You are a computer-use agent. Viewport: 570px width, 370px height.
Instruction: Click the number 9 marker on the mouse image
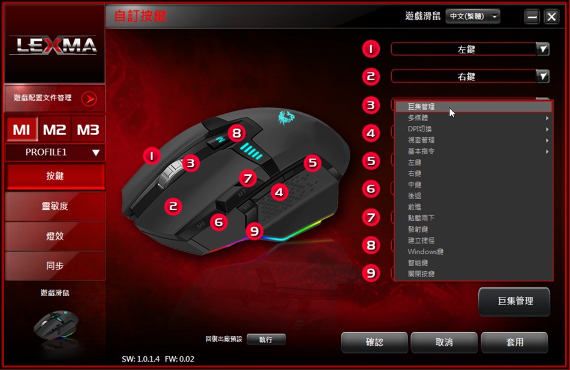(x=254, y=231)
